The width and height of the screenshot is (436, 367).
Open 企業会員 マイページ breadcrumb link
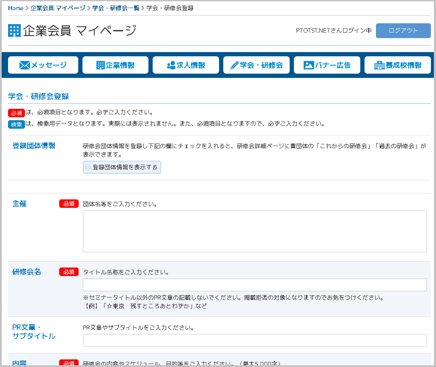click(58, 8)
